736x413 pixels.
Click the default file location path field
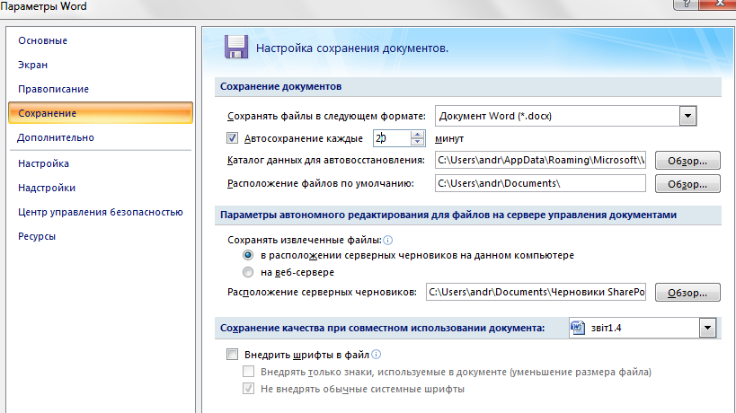(540, 183)
